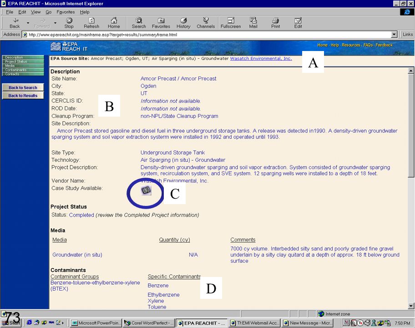Follow the Wasatch Environmental, Inc. link
The image size is (415, 328).
pyautogui.click(x=261, y=59)
